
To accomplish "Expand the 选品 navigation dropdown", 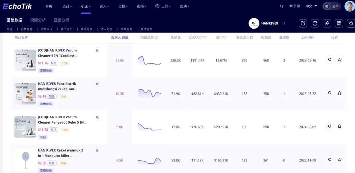I will pyautogui.click(x=67, y=6).
